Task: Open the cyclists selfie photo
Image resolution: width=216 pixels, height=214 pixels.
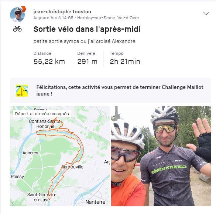Action: click(161, 156)
